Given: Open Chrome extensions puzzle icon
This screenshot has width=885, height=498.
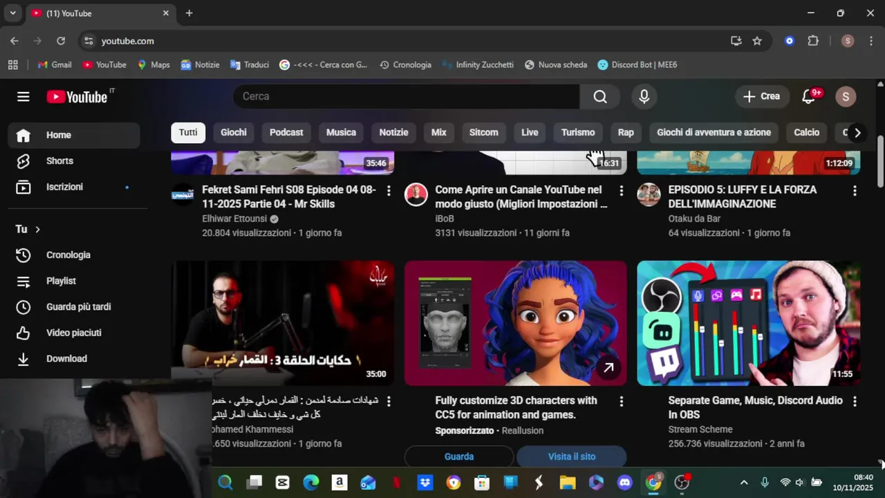Looking at the screenshot, I should click(x=813, y=41).
